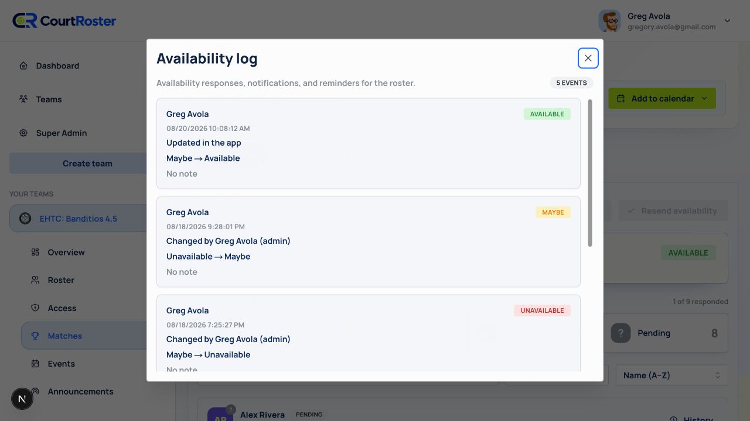Click the Teams people icon

pyautogui.click(x=23, y=99)
